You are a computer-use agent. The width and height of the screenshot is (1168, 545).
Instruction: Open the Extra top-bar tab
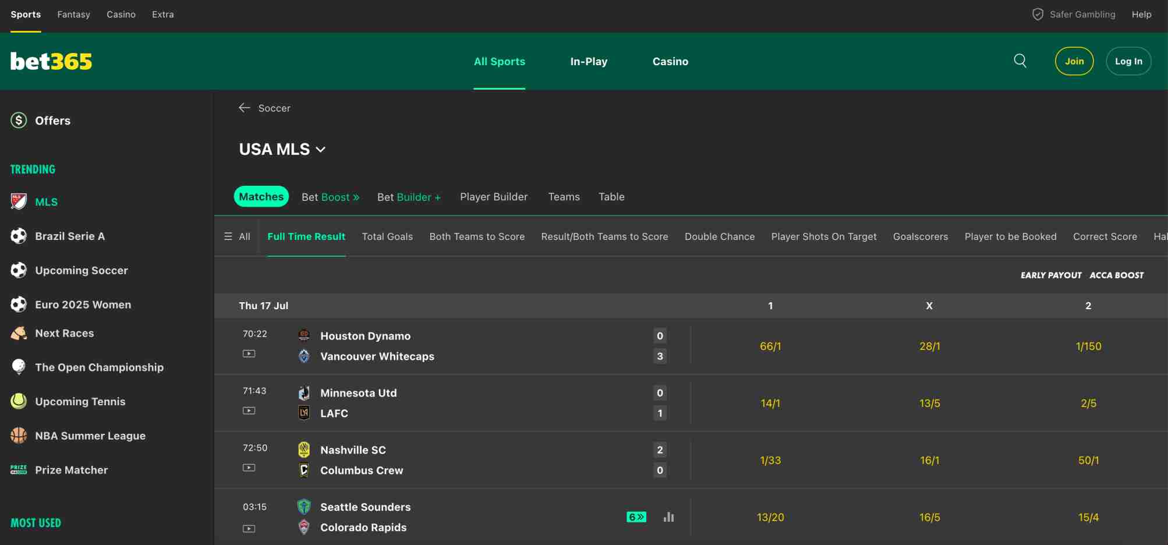click(x=163, y=15)
